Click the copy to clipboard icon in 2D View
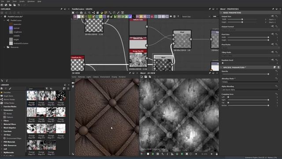Screen dimensions: 282x159 point(150,77)
